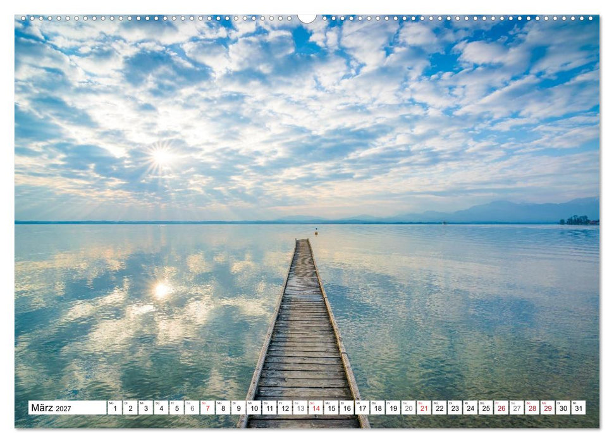Screen dimensions: 614x443
Task: Select day 5 in the calendar strip
Action: coord(176,408)
